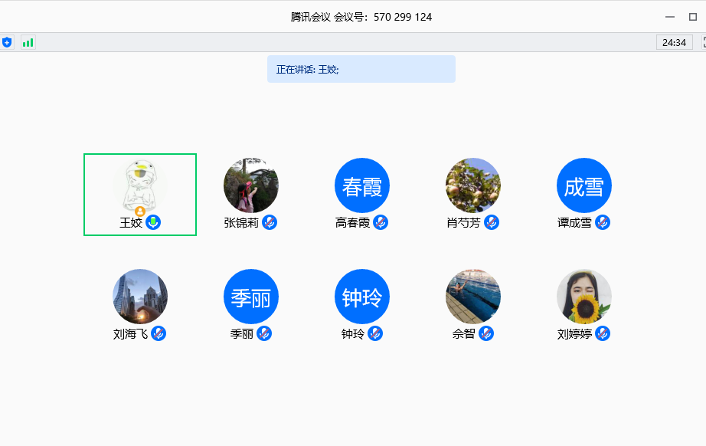Toggle 张锦莉's microphone

(270, 222)
